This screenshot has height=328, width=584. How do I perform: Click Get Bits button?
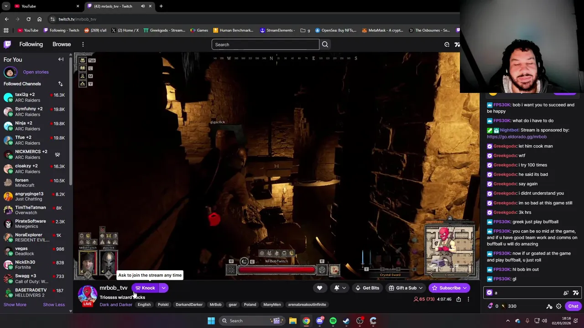pos(367,288)
